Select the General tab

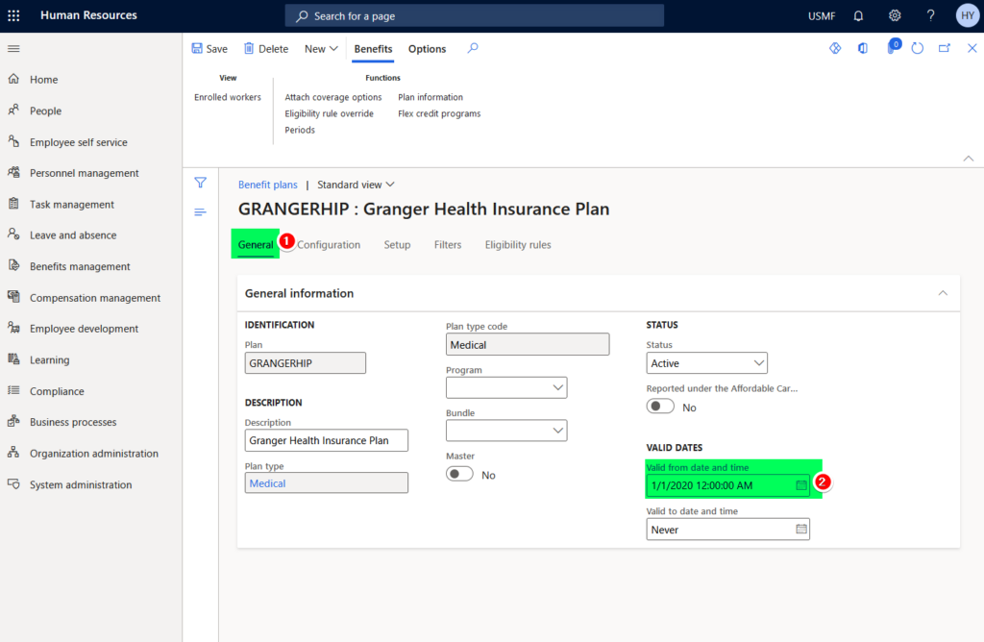coord(256,245)
